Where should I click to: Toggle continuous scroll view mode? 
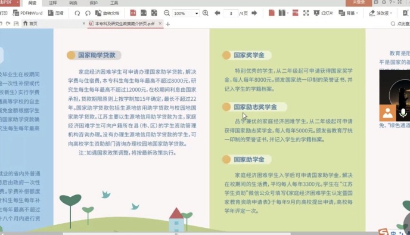295,13
